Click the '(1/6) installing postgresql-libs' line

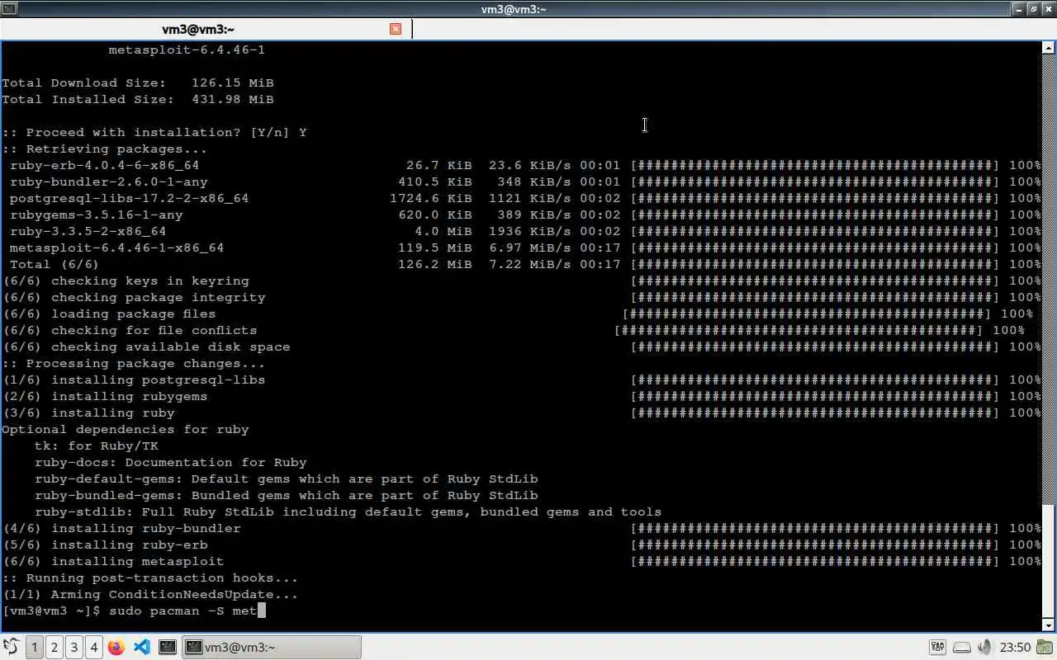[x=522, y=379]
